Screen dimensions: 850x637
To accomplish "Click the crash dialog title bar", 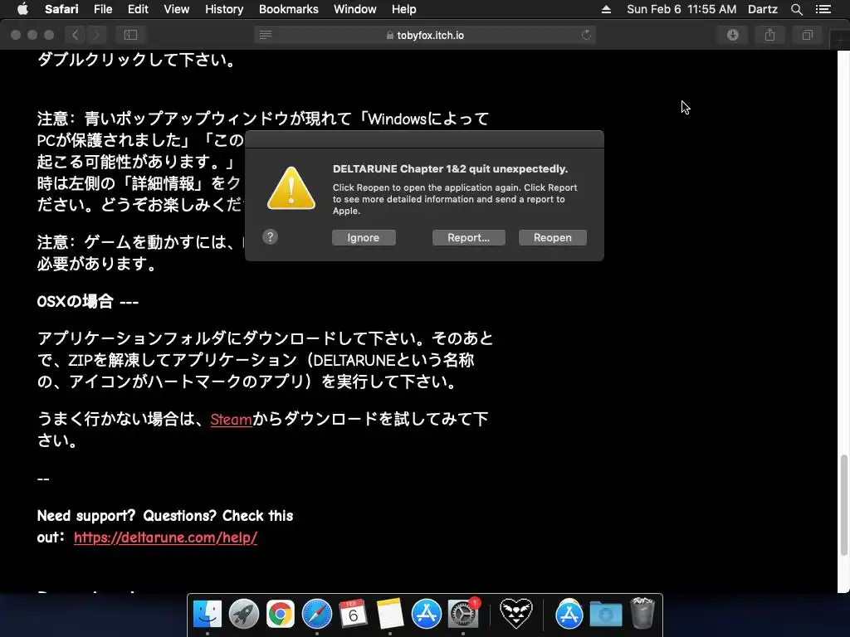I will pos(424,139).
